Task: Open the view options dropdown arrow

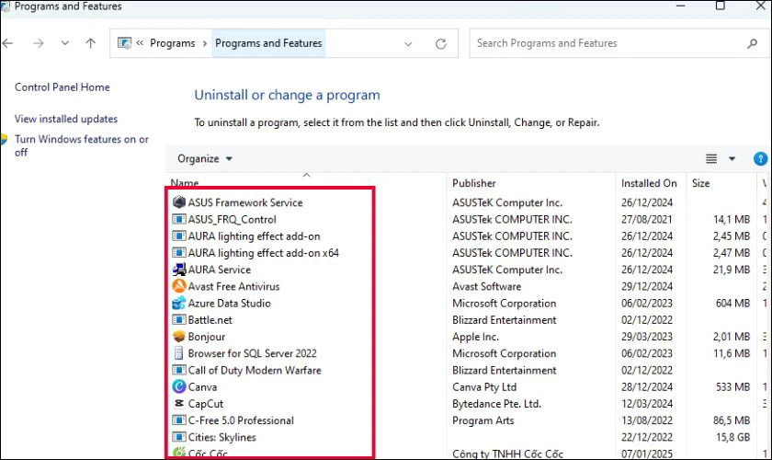Action: pos(732,158)
